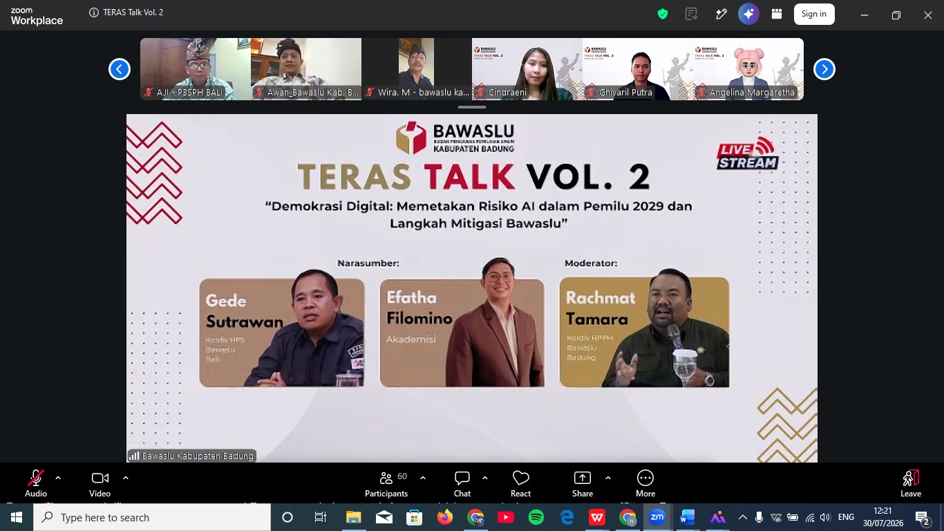This screenshot has width=944, height=531.
Task: Select Ghivaril Putra participant thumbnail
Action: tap(638, 69)
